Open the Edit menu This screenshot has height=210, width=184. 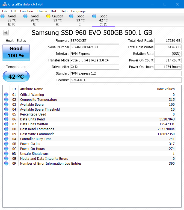[14, 11]
